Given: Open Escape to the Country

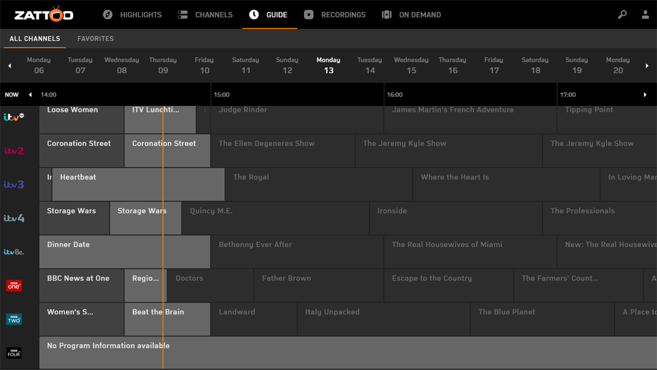Looking at the screenshot, I should tap(448, 285).
